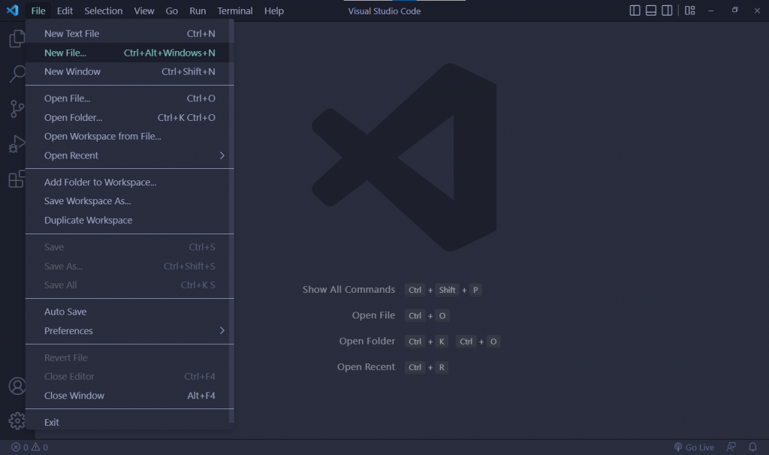The width and height of the screenshot is (769, 455).
Task: Open the Run menu
Action: click(198, 11)
